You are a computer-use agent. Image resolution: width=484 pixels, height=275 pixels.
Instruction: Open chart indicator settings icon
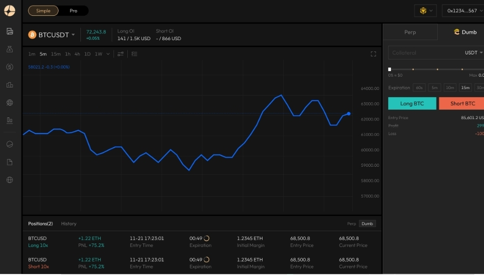(121, 54)
